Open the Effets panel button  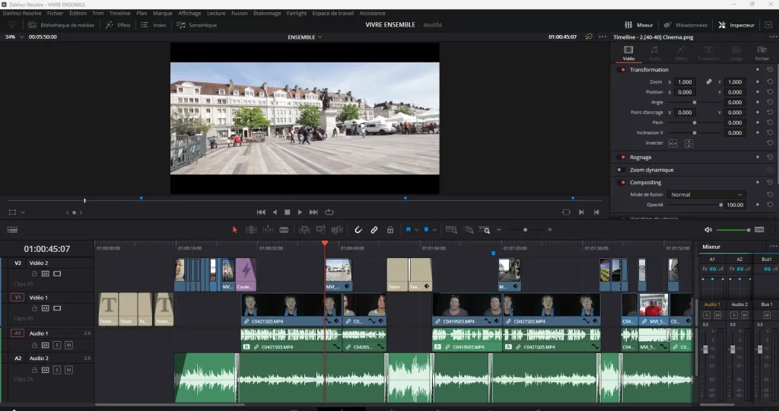[x=118, y=25]
